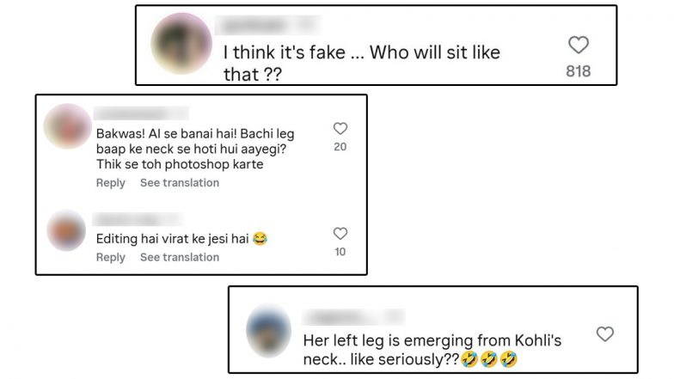The image size is (674, 379).
Task: Like the "Bakwas! AI se banai hai" comment
Action: click(340, 128)
